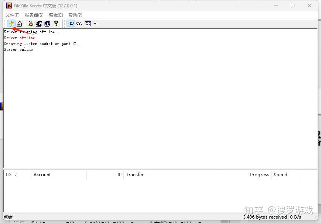Open the 文件(F) menu
The width and height of the screenshot is (321, 223).
tap(12, 15)
